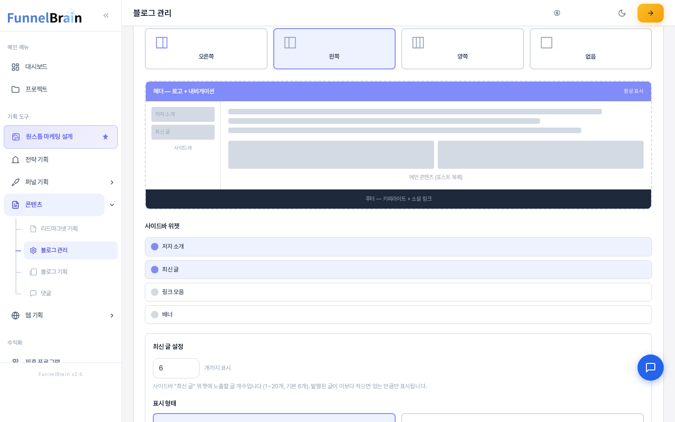
Task: Click the 헤더 — 로고 + 내비게이션 preview bar
Action: point(398,91)
